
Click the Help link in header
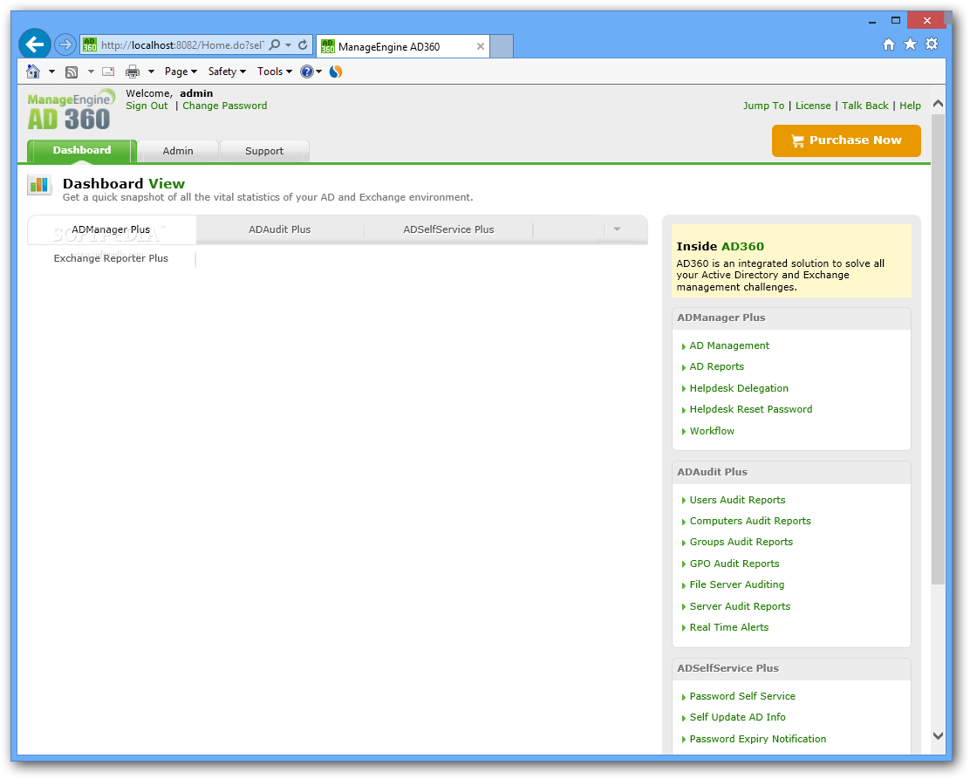(910, 106)
